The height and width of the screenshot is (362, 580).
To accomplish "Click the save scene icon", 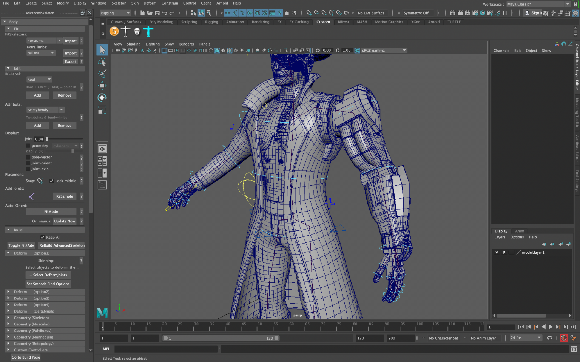I will point(157,13).
